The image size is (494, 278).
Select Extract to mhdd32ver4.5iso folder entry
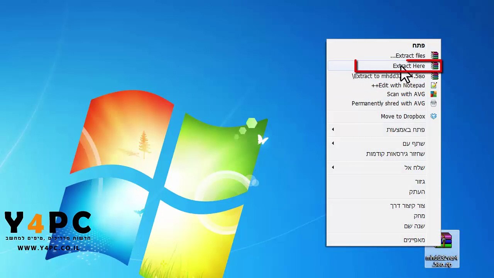pyautogui.click(x=384, y=76)
